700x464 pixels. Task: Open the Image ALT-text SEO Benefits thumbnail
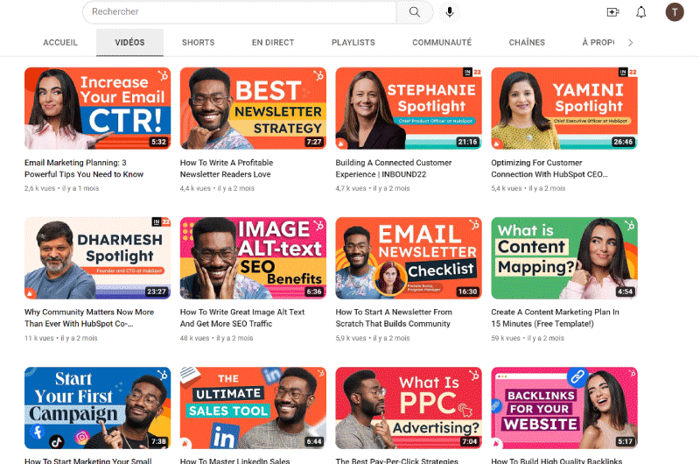tap(253, 258)
